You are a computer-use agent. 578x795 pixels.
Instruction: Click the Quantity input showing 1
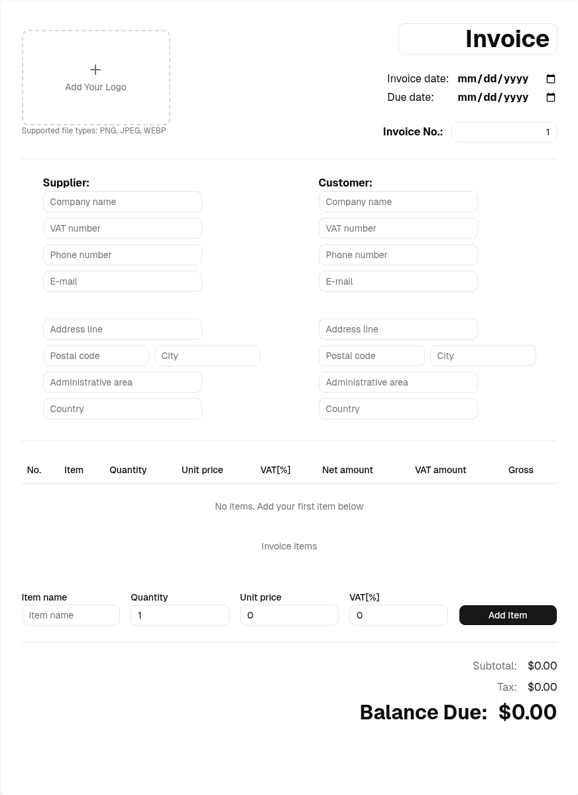pyautogui.click(x=180, y=615)
